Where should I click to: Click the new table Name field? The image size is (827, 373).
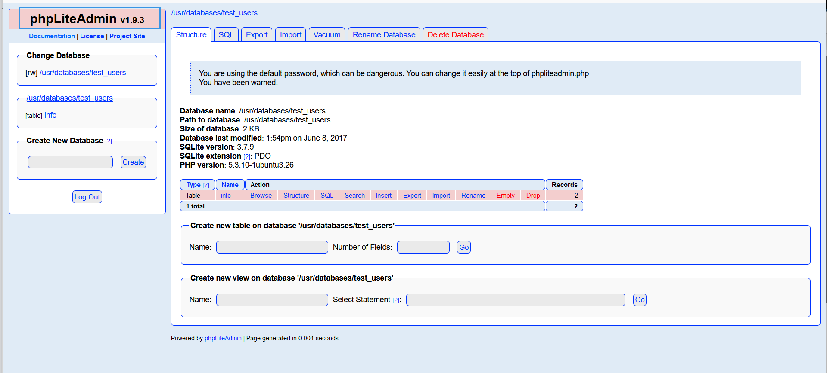point(272,247)
